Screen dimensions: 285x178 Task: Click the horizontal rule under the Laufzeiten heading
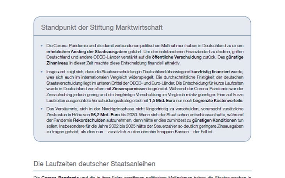pyautogui.click(x=142, y=171)
